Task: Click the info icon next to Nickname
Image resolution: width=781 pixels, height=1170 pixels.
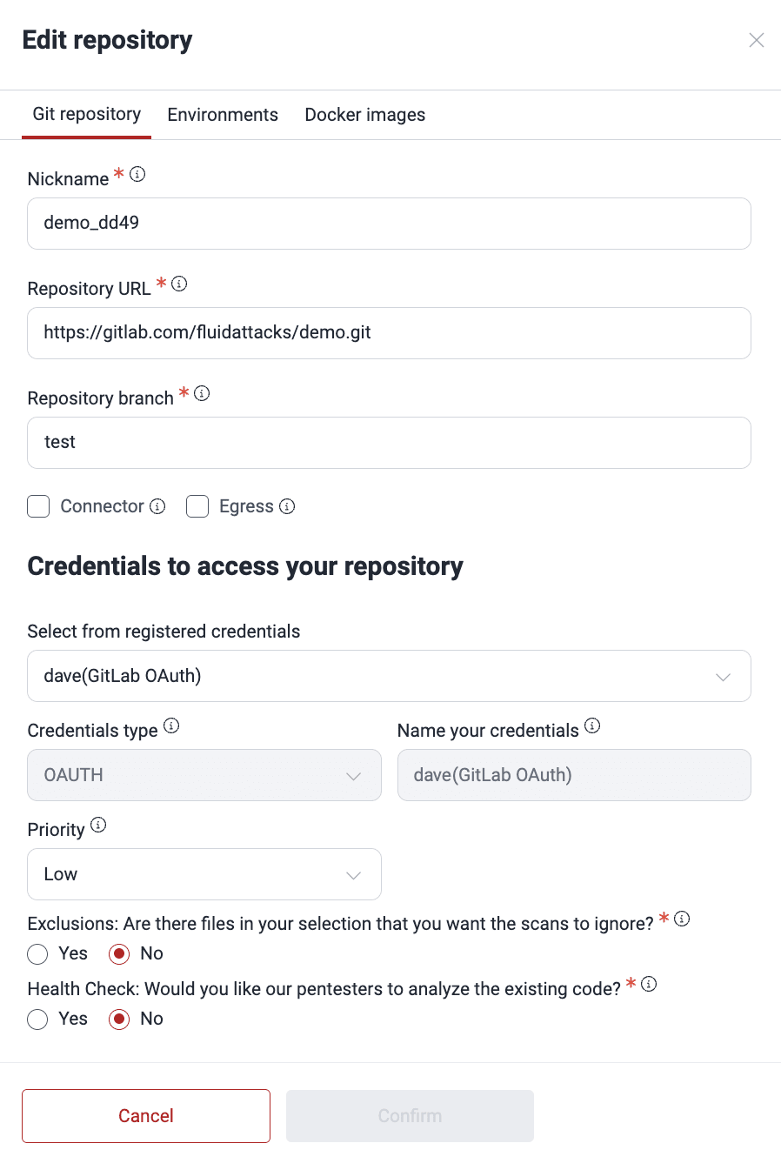Action: (x=137, y=174)
